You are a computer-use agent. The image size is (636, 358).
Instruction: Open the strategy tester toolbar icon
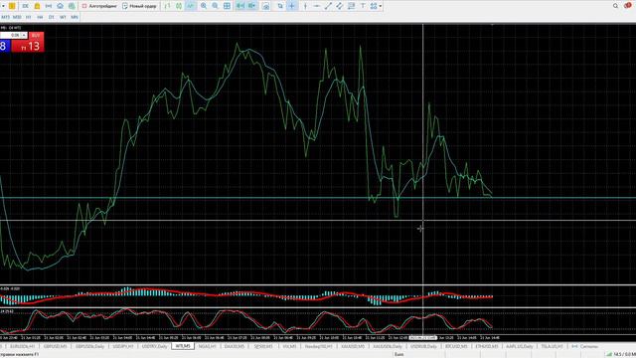click(x=72, y=6)
